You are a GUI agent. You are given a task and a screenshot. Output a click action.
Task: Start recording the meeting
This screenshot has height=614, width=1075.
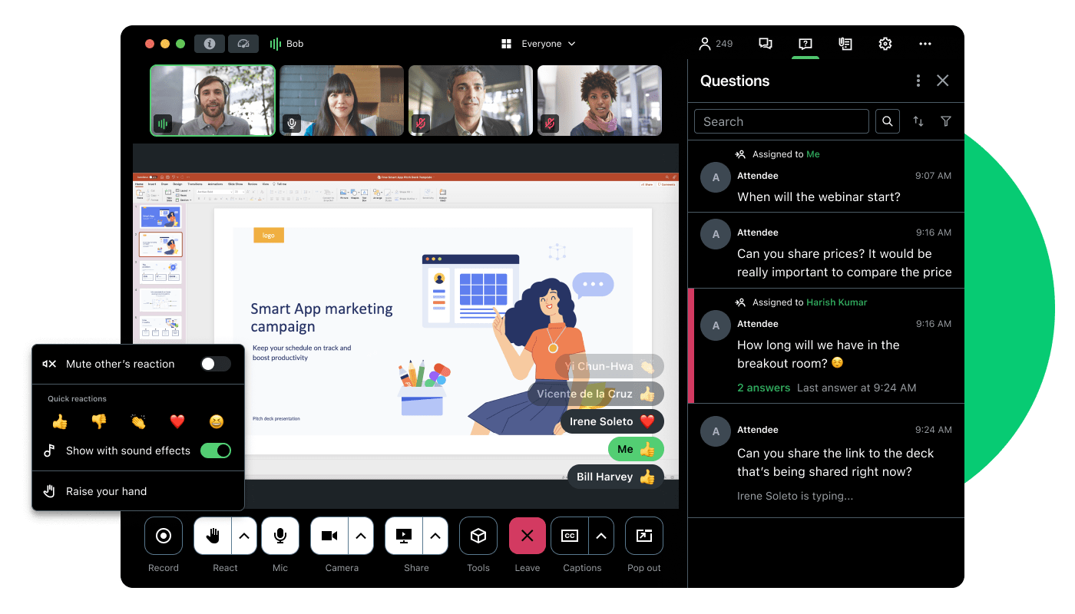point(163,536)
